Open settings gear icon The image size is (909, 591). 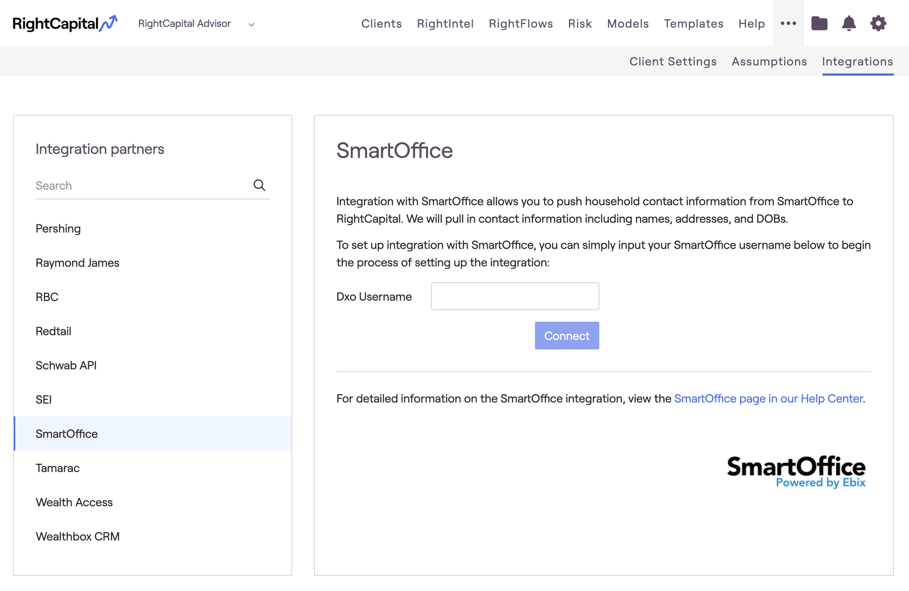(x=878, y=23)
